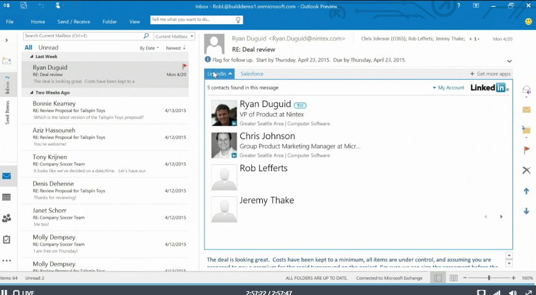Click the Tell me what you want box
Image resolution: width=536 pixels, height=295 pixels.
click(x=196, y=20)
